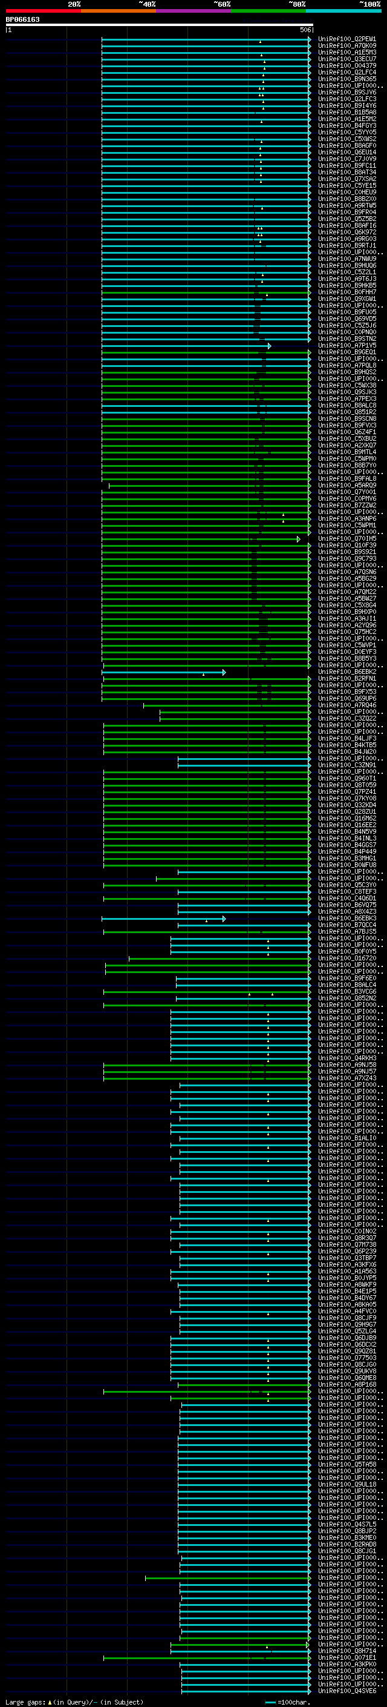The height and width of the screenshot is (1707, 387).
Task: Select the UniRef100_C5YY05 label
Action: (346, 132)
